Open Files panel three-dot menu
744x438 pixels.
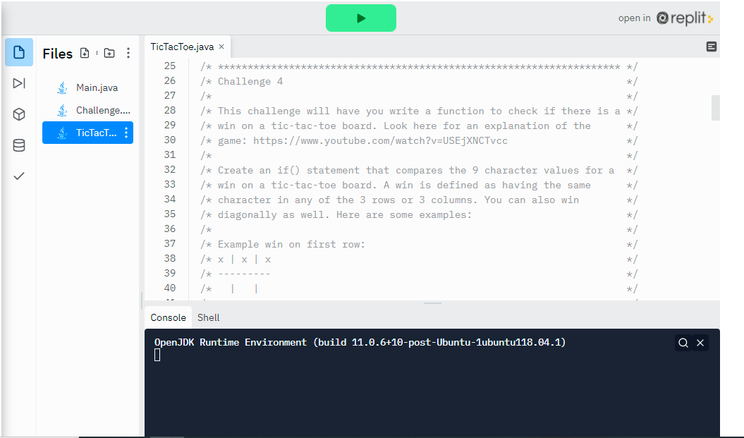[128, 53]
